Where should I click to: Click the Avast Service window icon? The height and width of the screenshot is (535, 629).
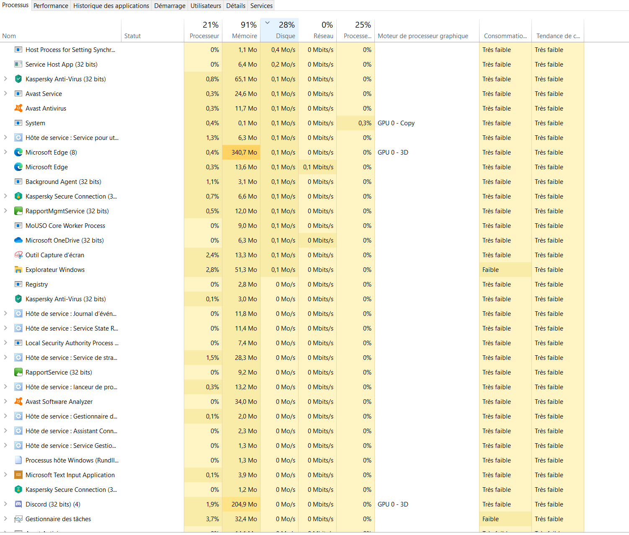[18, 93]
